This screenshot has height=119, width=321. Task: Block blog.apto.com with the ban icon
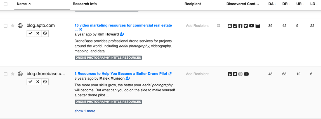[x=45, y=34]
